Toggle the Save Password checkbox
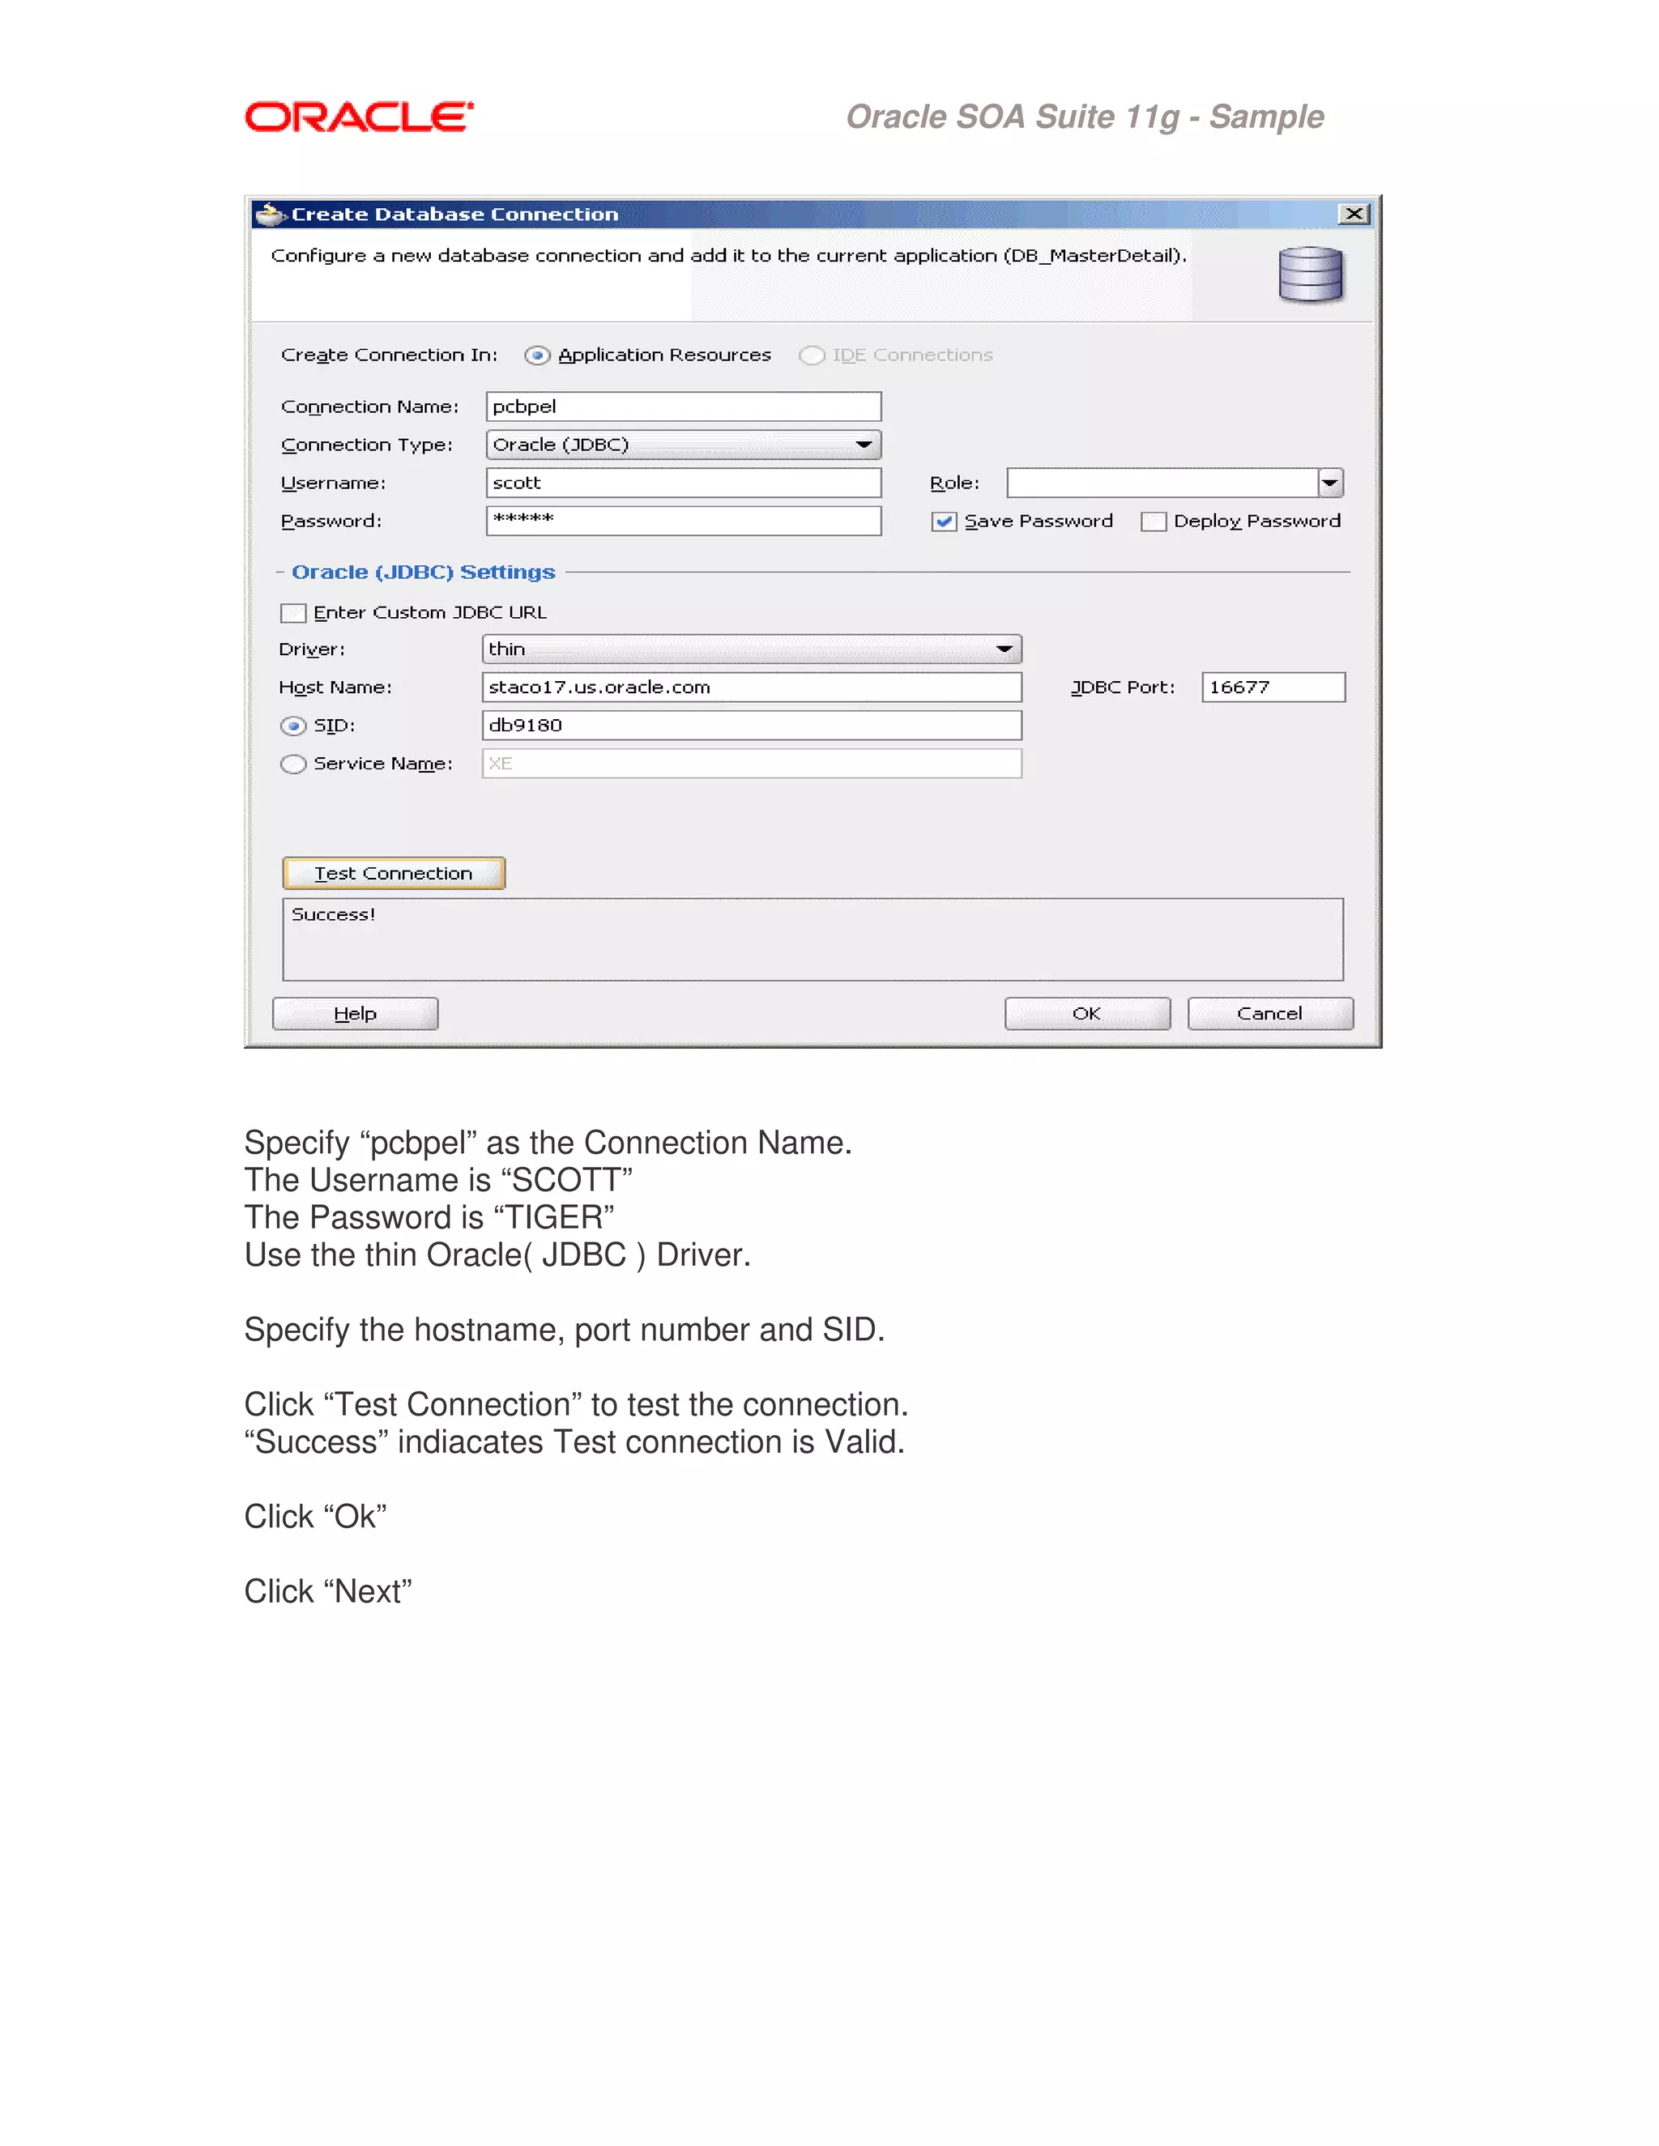 [x=944, y=521]
